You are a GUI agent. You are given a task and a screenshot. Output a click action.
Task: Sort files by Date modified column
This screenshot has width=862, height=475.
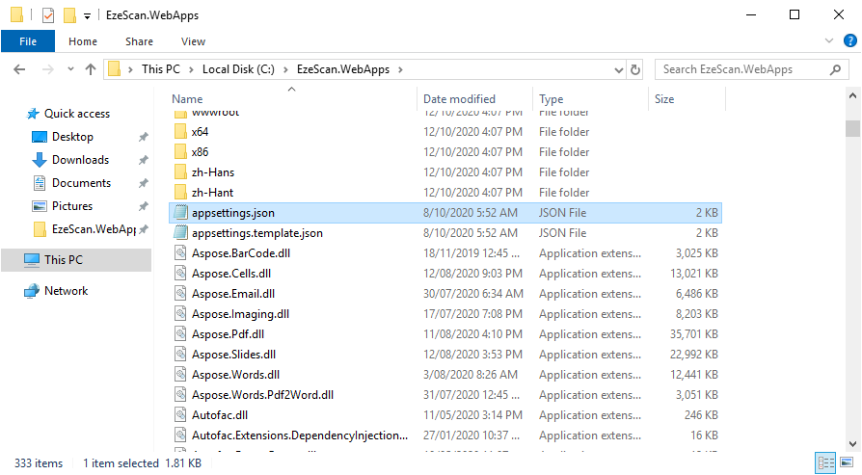pos(459,99)
